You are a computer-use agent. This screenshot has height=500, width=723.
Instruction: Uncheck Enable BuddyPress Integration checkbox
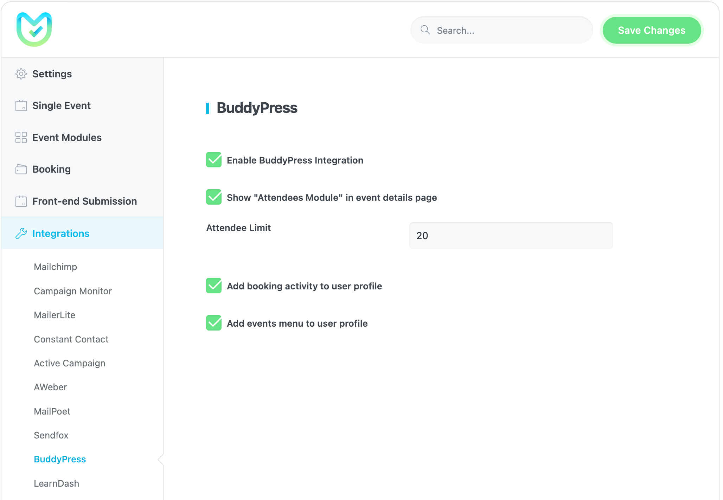214,160
